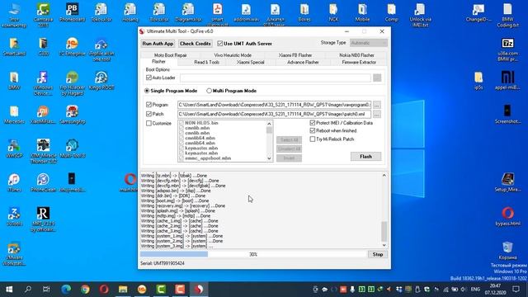The image size is (528, 297).
Task: Click the partition list scroll-down arrow
Action: pos(269,158)
